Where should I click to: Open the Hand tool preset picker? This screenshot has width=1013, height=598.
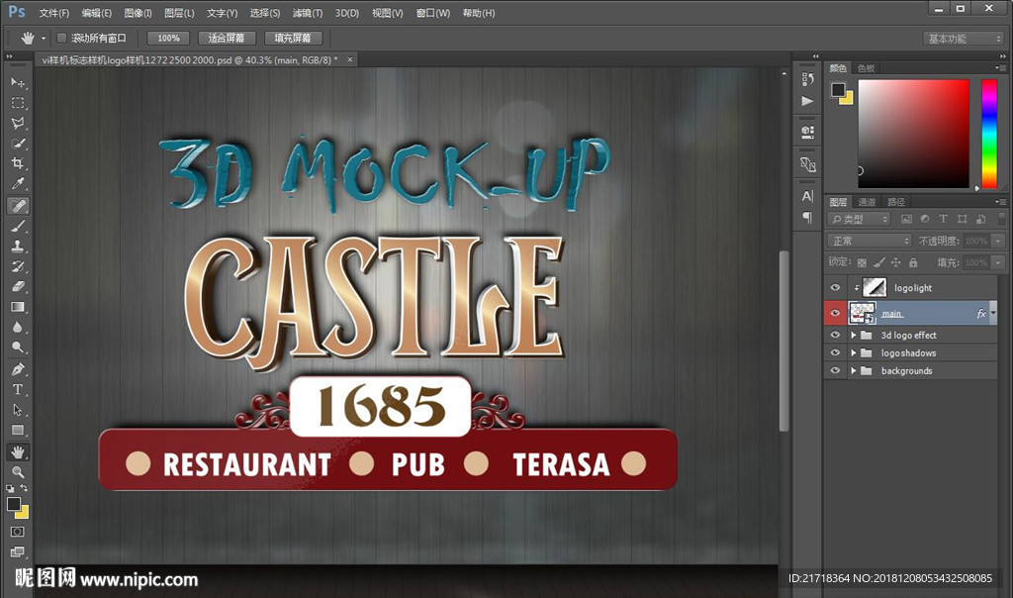[44, 39]
